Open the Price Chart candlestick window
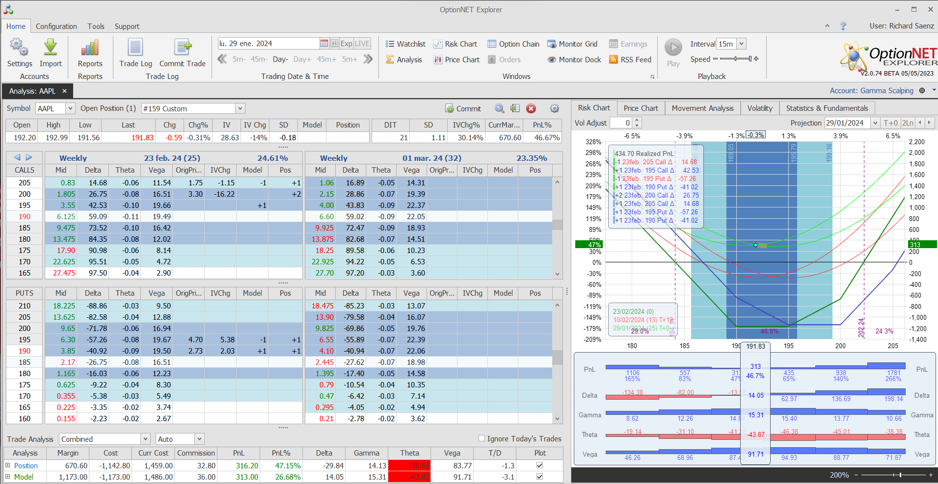Viewport: 938px width, 484px height. point(456,59)
